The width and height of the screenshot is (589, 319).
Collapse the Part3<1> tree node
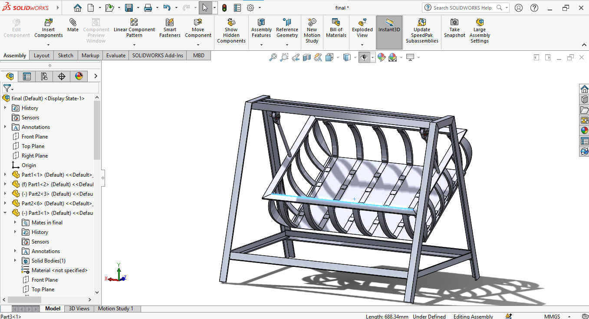pos(5,213)
